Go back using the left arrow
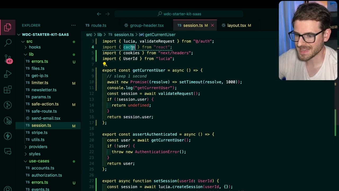 99,14
